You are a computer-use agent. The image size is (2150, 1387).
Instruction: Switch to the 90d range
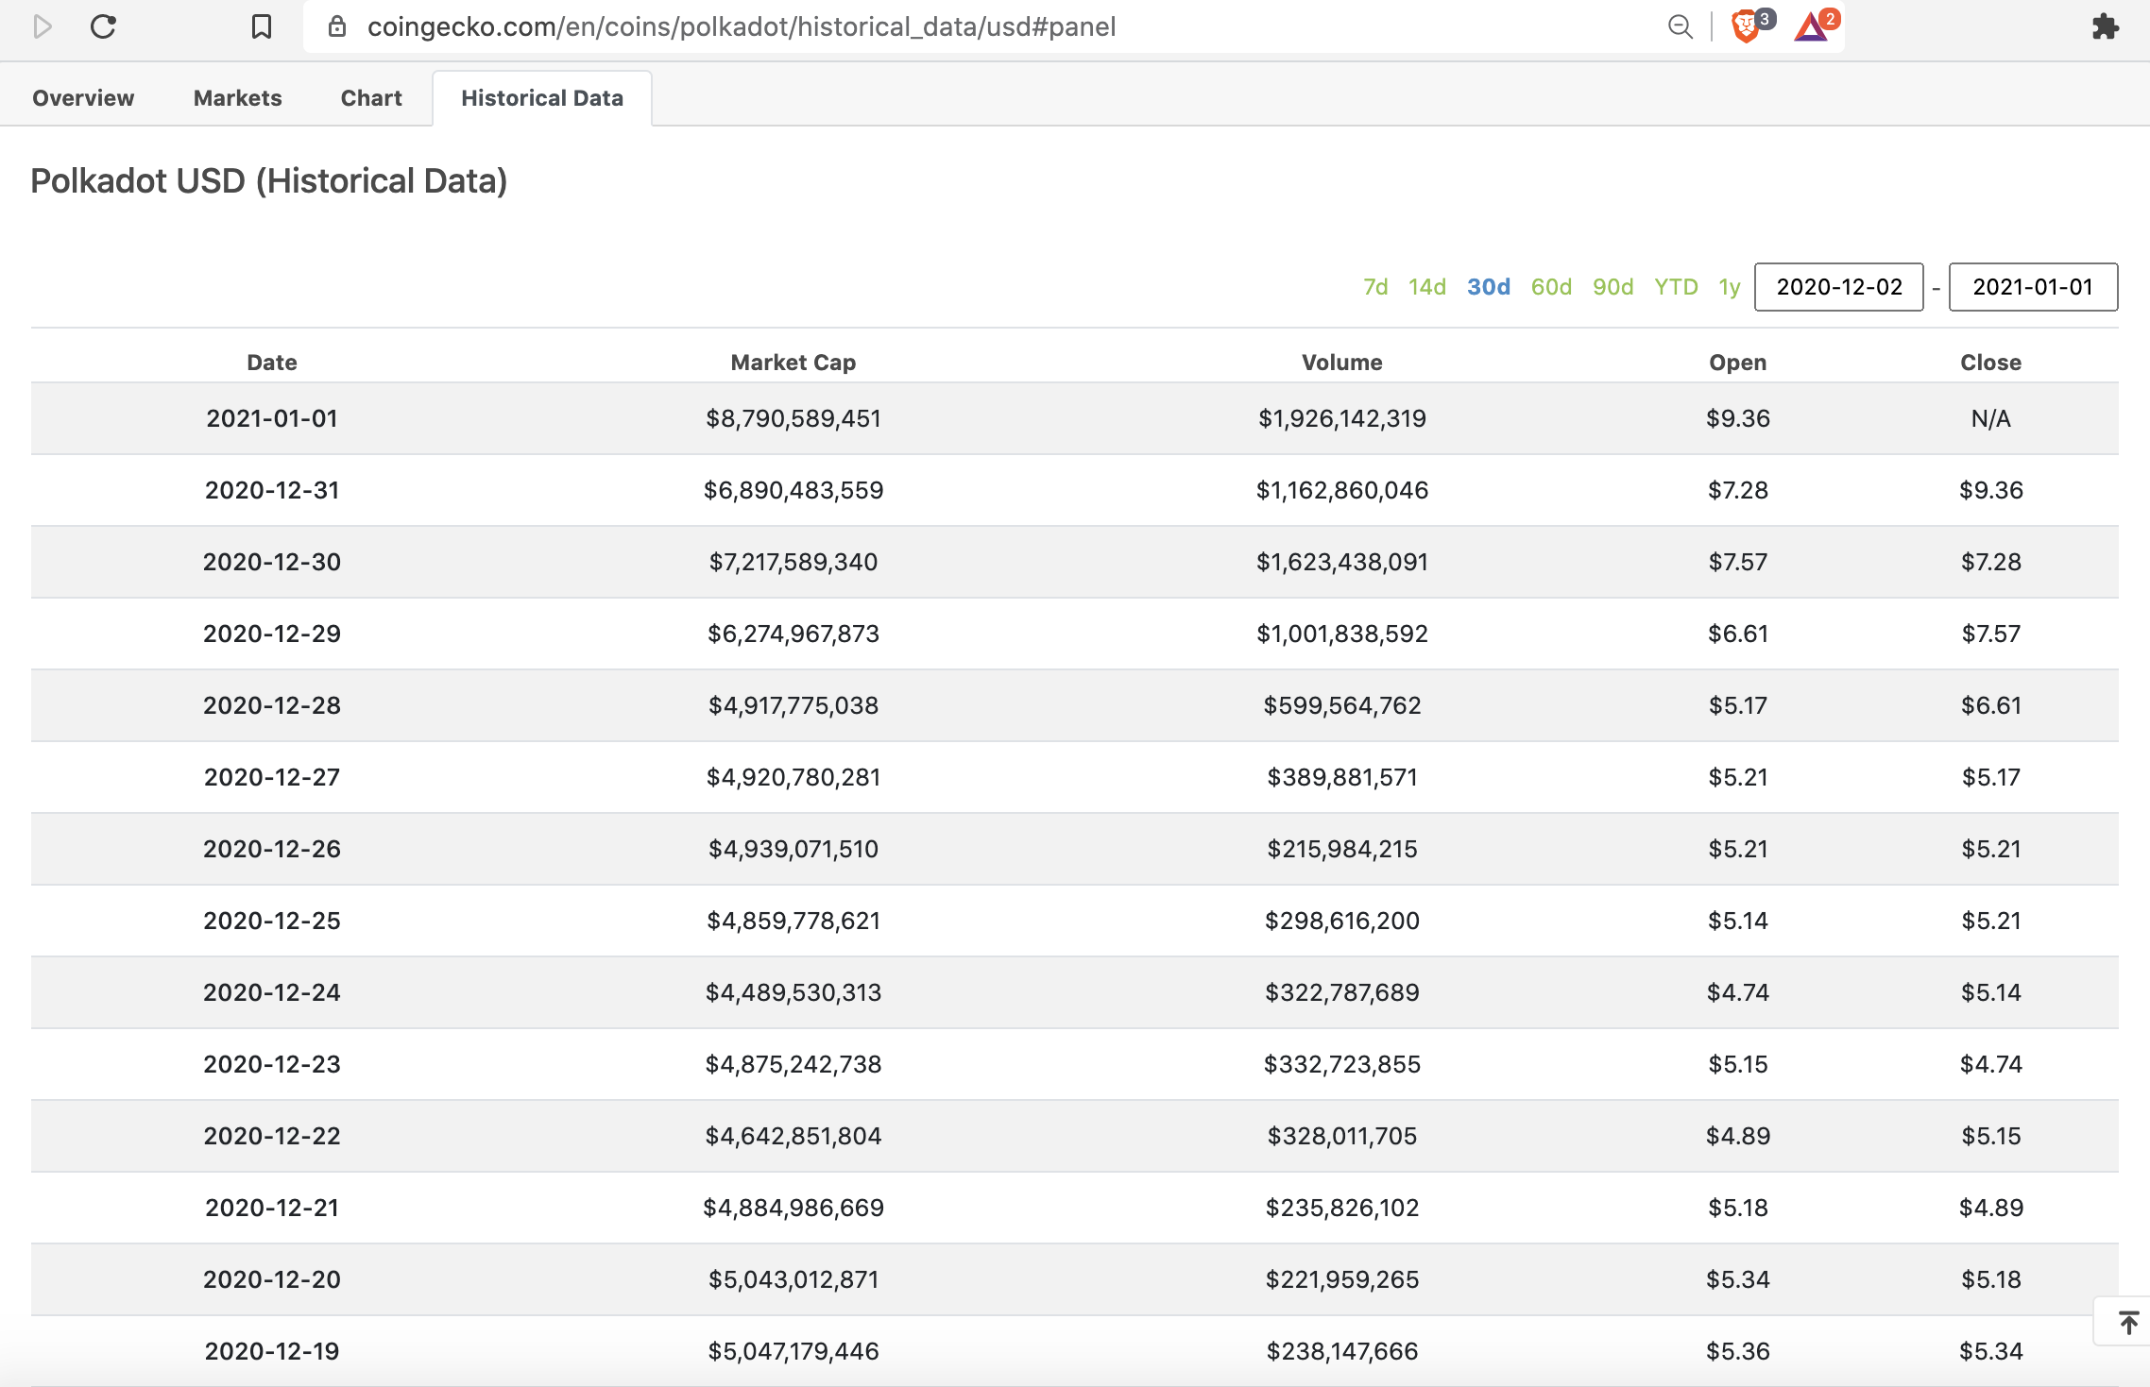pos(1612,287)
